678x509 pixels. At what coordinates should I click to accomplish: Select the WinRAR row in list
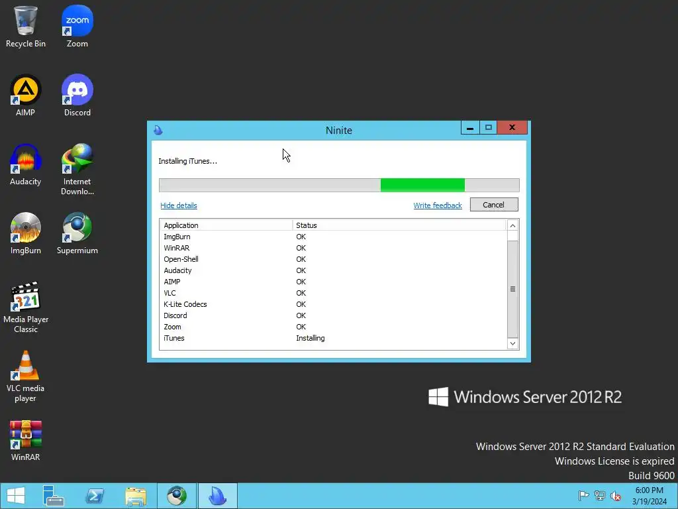click(333, 248)
